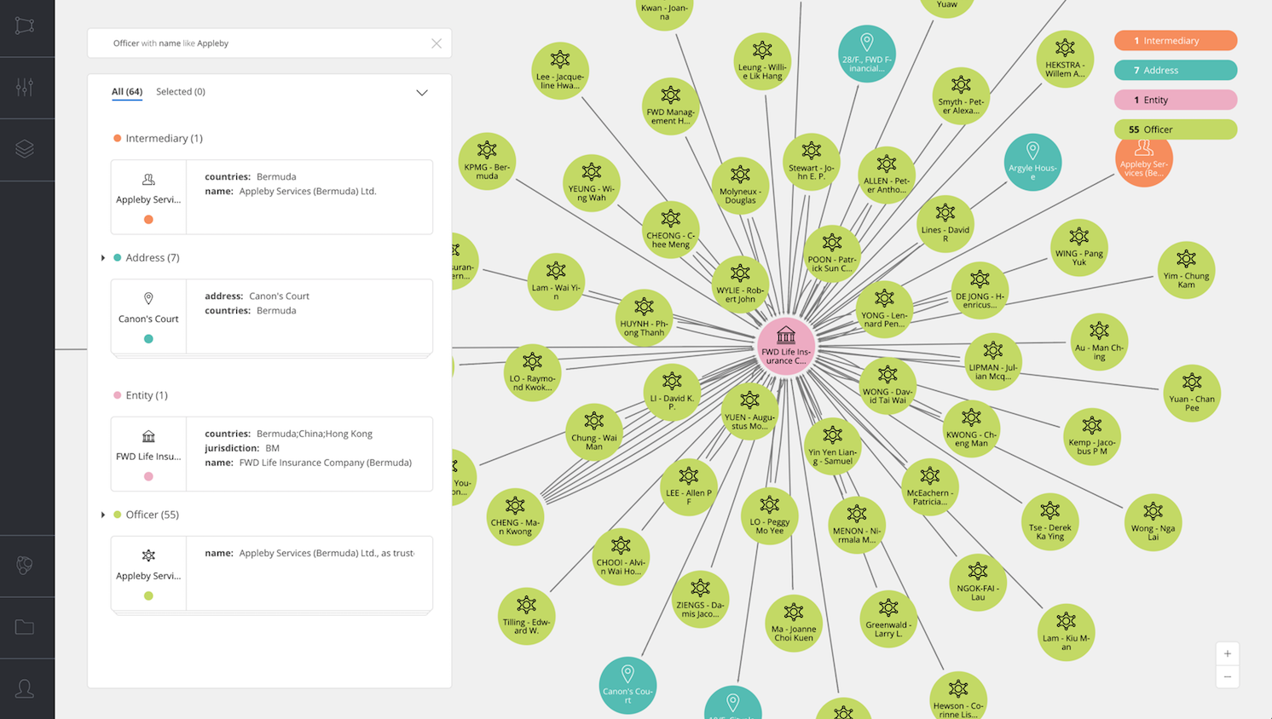Select the Wong - Nga Lai node
Viewport: 1272px width, 719px height.
1153,522
